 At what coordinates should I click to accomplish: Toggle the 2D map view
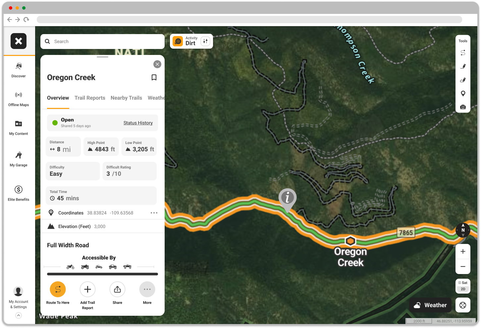pos(463,289)
